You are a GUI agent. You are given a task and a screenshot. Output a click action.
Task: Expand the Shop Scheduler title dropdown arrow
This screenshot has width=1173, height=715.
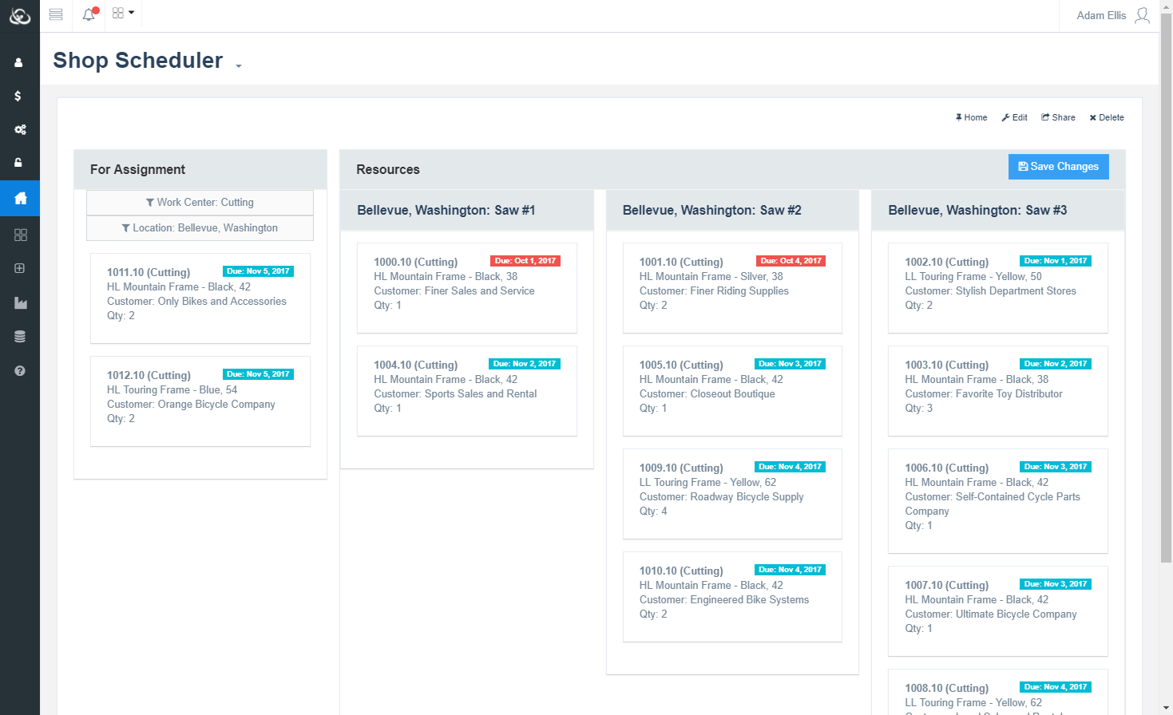coord(239,66)
